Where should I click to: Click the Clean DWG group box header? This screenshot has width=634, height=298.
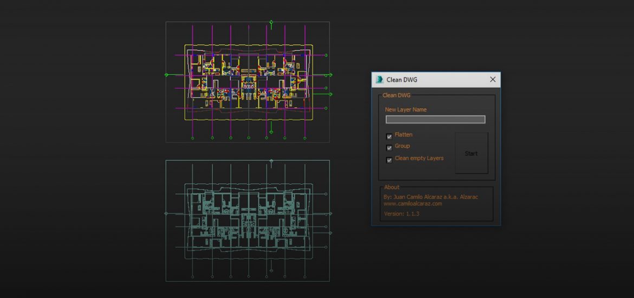coord(397,95)
